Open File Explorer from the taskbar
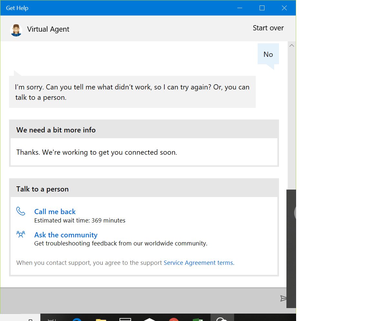Image resolution: width=372 pixels, height=321 pixels. point(101,319)
